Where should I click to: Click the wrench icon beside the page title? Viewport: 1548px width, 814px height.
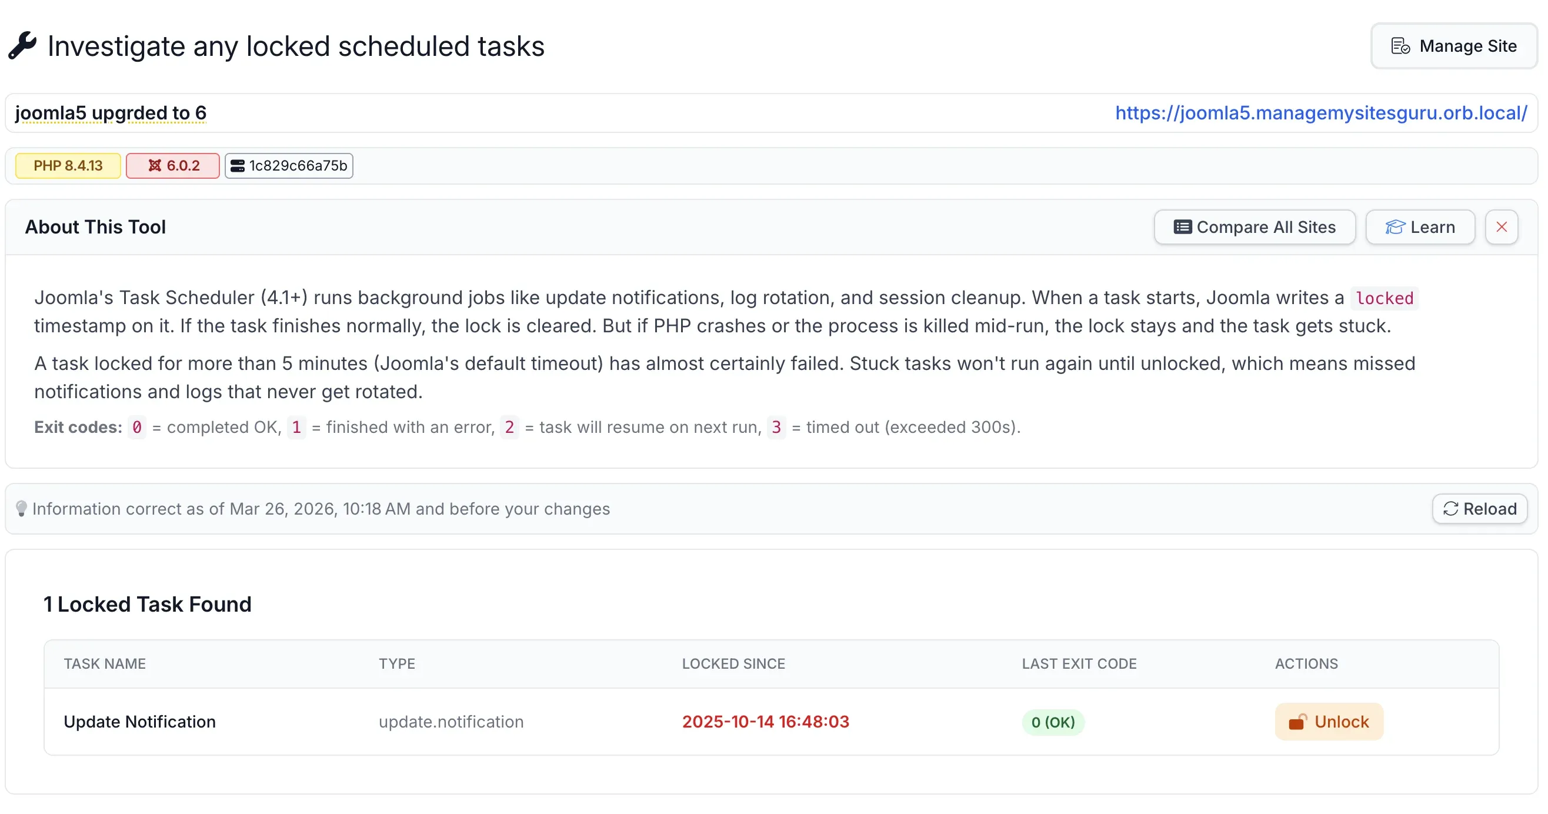pos(22,45)
